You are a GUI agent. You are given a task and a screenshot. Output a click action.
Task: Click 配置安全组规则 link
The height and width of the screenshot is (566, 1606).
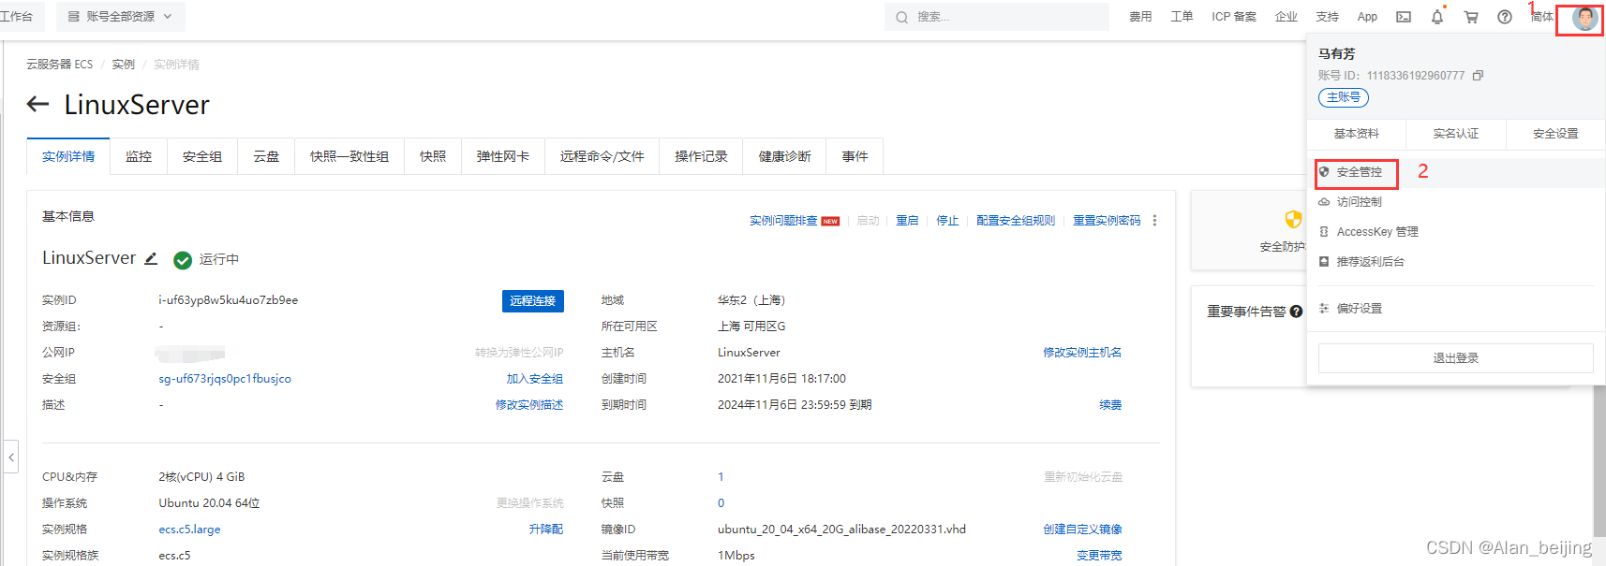click(1016, 221)
